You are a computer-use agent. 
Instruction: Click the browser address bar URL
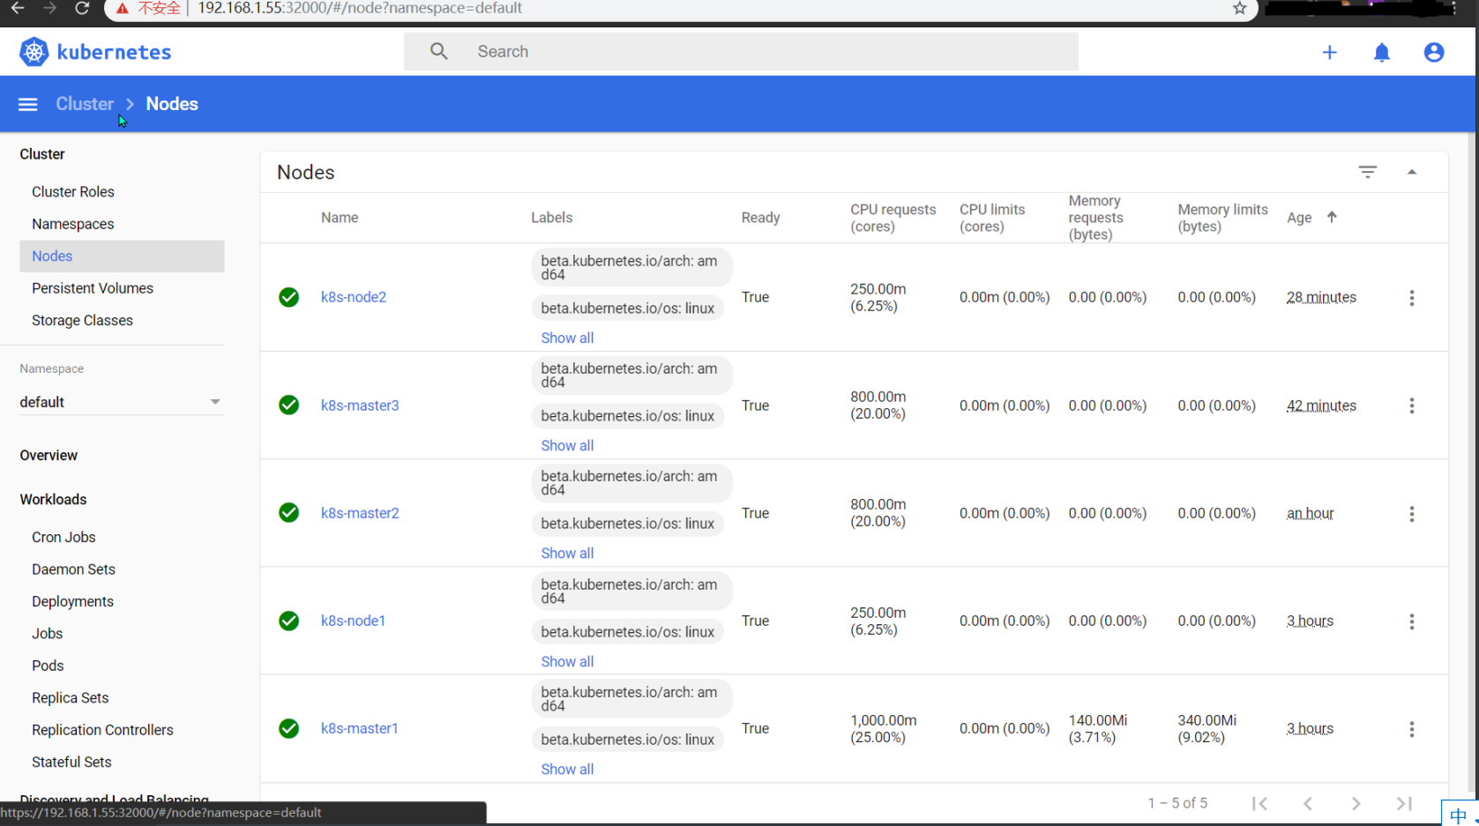tap(360, 8)
